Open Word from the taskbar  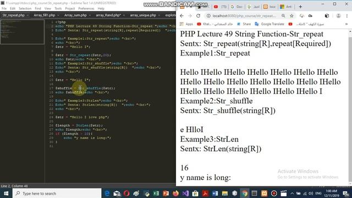215,193
